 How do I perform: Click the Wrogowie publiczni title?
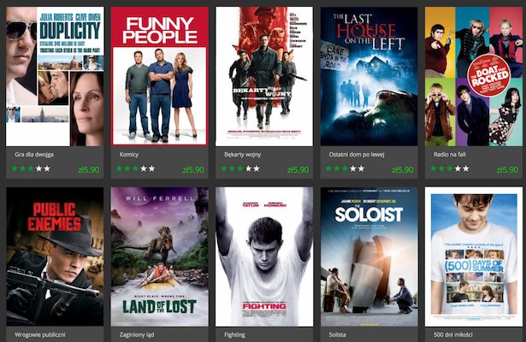[40, 334]
